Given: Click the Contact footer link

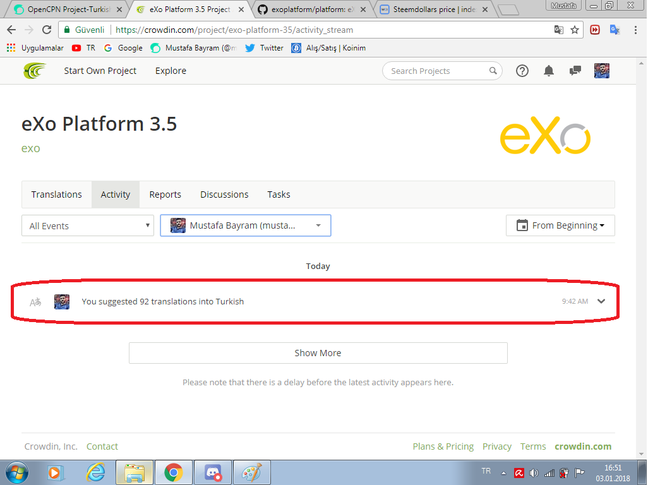Looking at the screenshot, I should coord(102,446).
